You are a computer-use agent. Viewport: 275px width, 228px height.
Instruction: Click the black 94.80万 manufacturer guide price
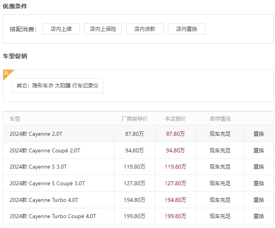(135, 150)
